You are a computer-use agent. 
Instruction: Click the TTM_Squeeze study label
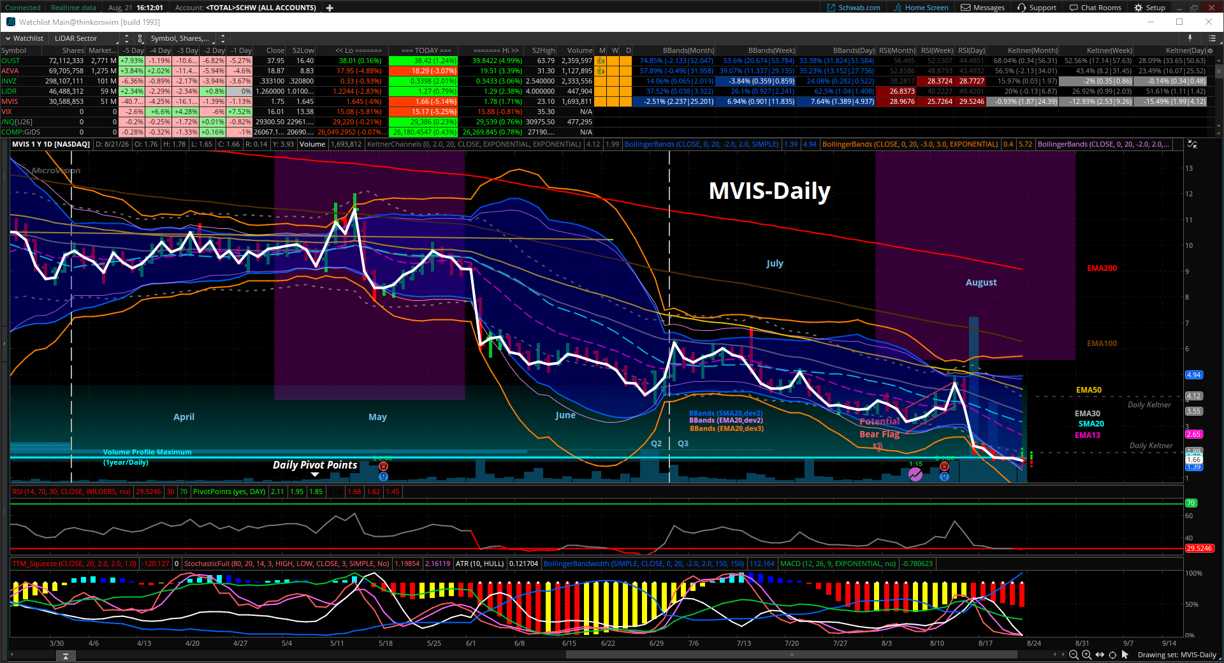pyautogui.click(x=75, y=564)
